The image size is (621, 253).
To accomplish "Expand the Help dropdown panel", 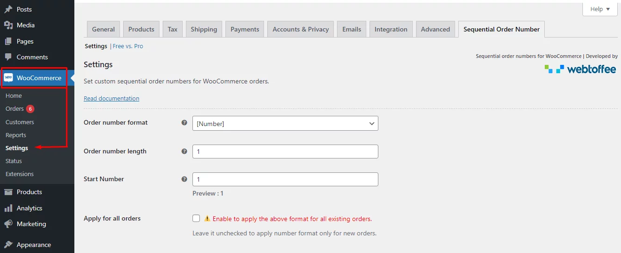I will pos(600,9).
